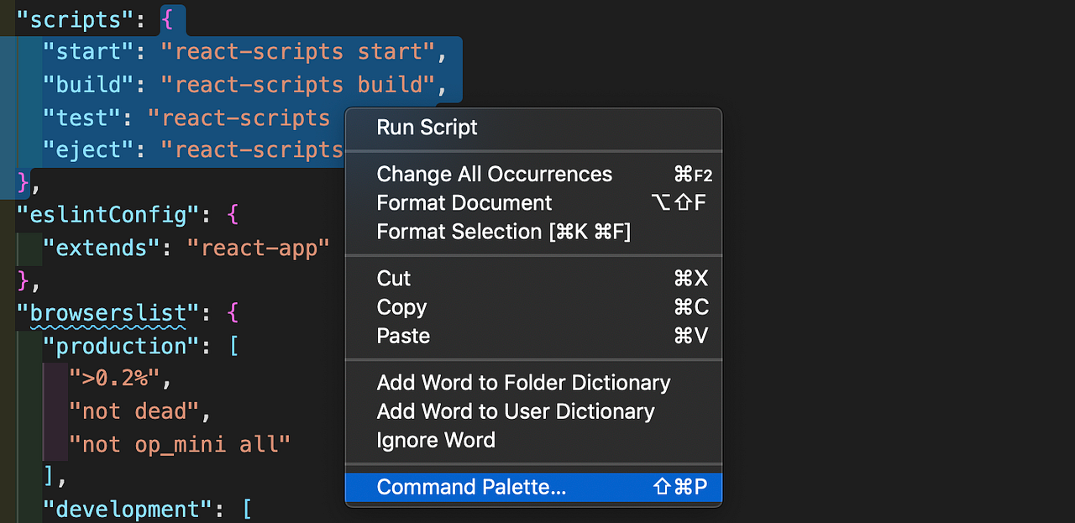Choose Change All Occurrences
The height and width of the screenshot is (523, 1075).
(x=494, y=174)
